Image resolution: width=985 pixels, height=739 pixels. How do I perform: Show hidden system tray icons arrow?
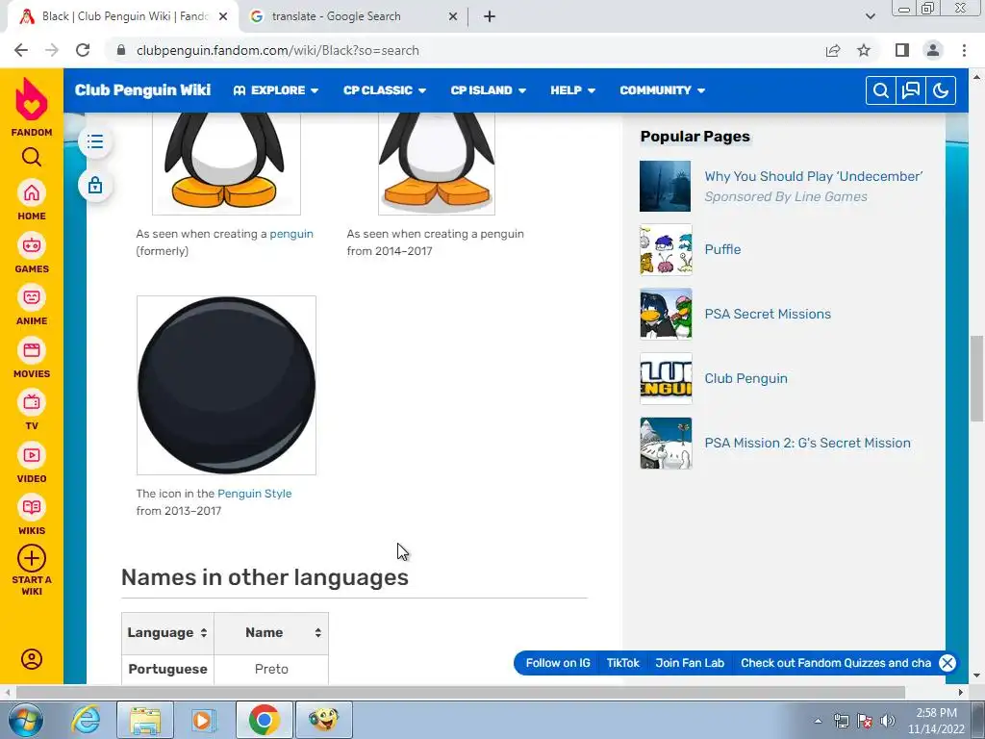click(818, 721)
